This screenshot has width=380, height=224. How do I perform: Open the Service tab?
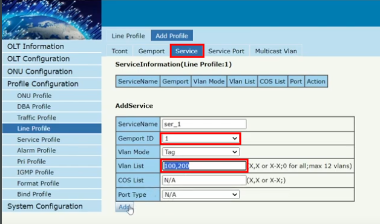pyautogui.click(x=186, y=51)
